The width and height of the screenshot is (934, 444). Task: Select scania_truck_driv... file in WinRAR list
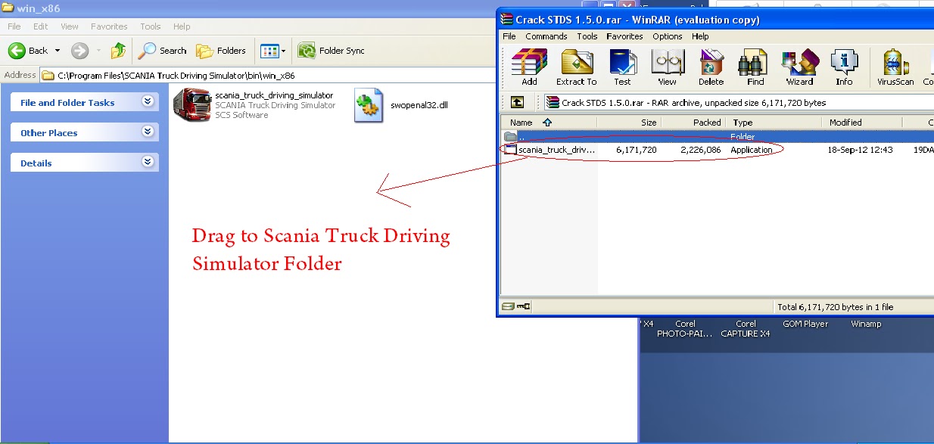coord(550,150)
